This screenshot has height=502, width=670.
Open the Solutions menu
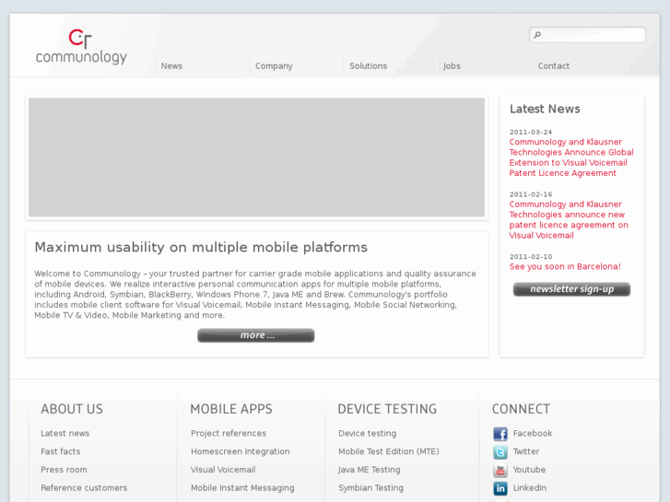369,65
